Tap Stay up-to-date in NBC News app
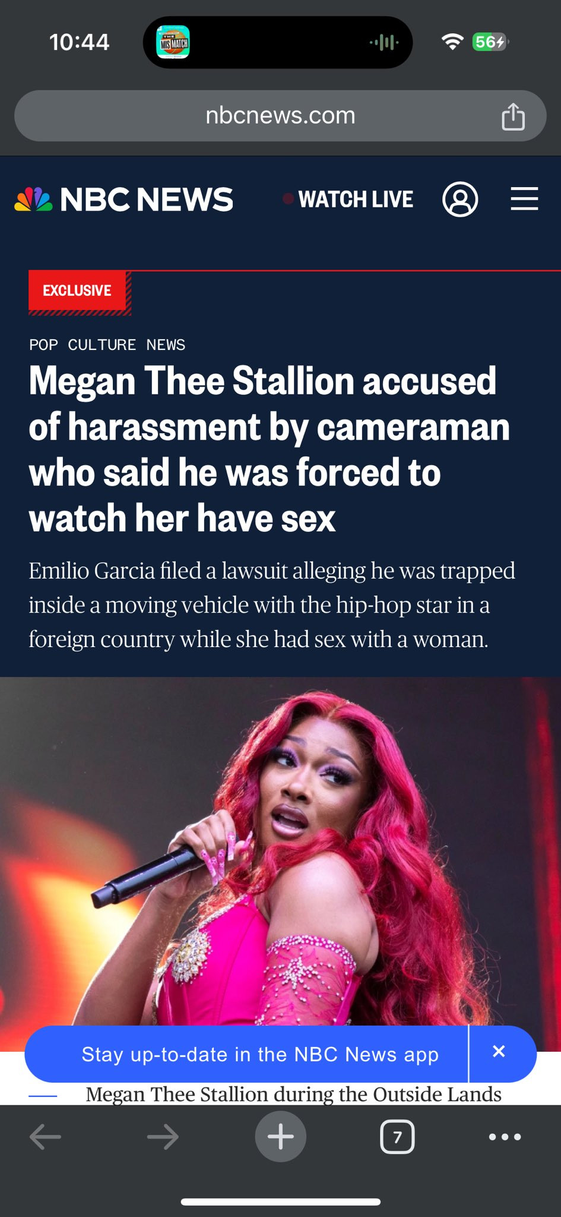Screen dimensions: 561x1217 [x=260, y=1054]
